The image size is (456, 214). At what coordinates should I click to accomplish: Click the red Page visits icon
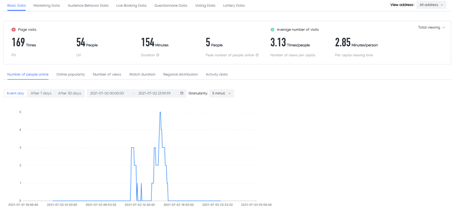14,30
